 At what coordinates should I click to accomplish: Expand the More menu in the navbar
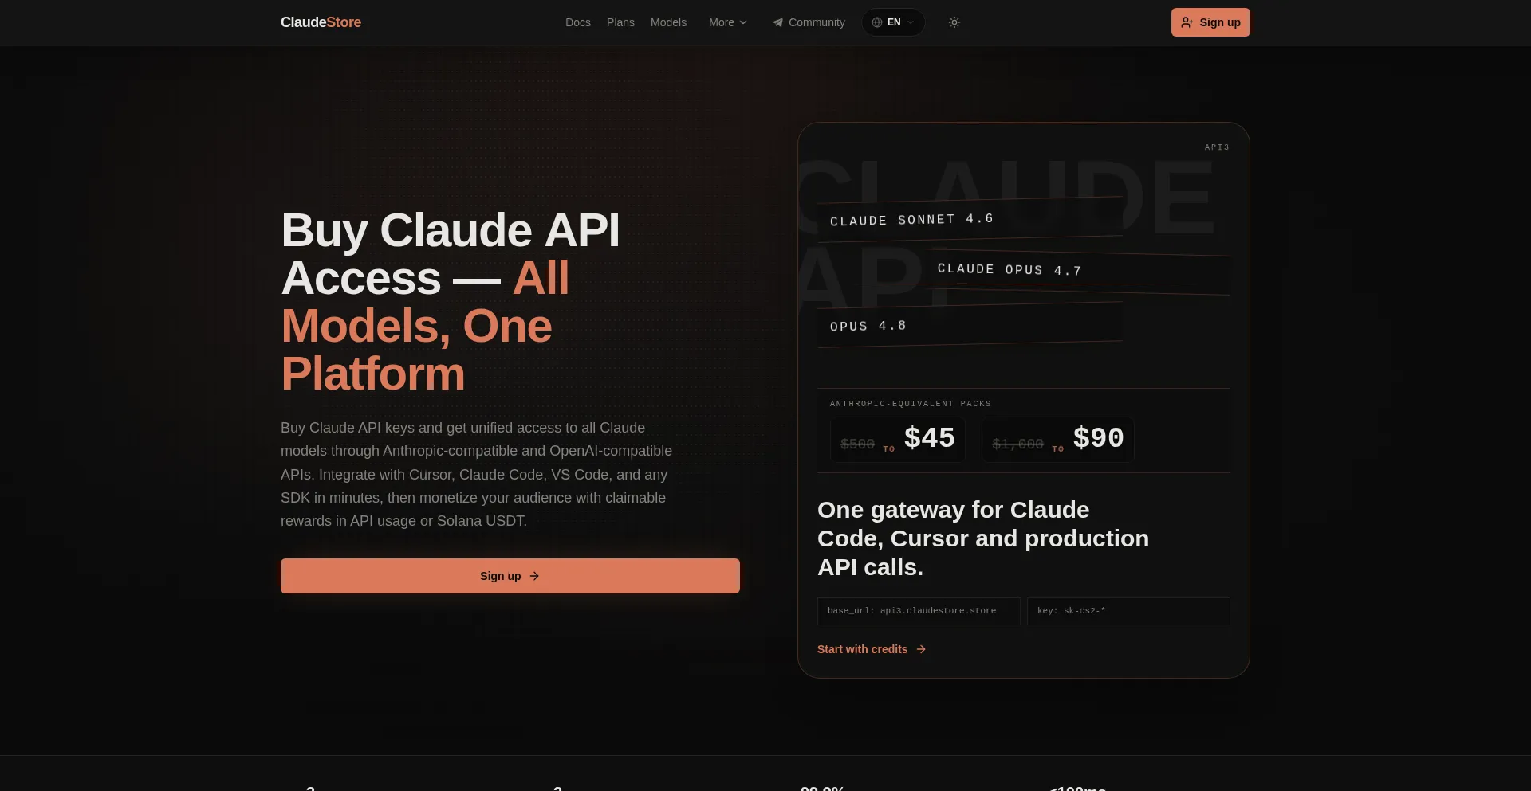pos(727,22)
